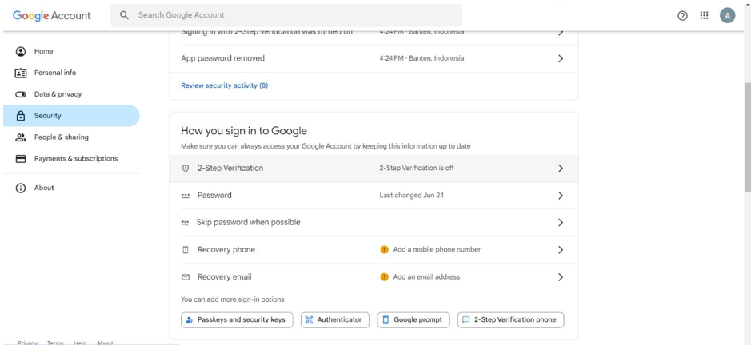Click the Google prompt phone icon
This screenshot has width=751, height=345.
click(x=385, y=319)
